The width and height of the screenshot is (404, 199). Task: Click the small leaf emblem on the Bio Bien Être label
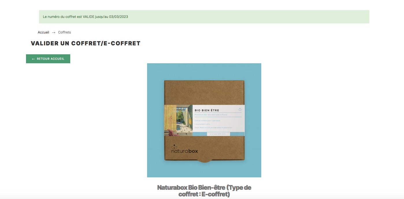(240, 109)
